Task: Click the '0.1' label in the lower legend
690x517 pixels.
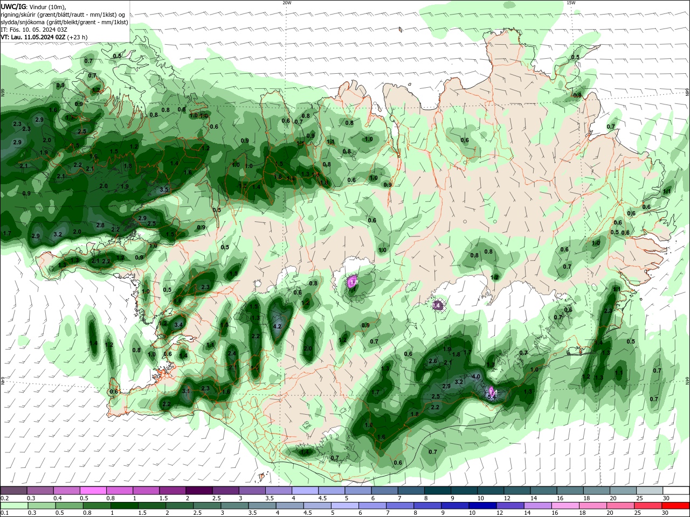Action: (5, 513)
